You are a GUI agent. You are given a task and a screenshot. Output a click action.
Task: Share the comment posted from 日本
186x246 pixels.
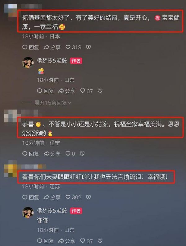pos(52,47)
